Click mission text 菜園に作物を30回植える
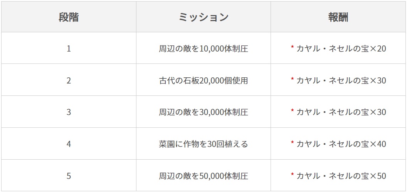 (x=203, y=144)
